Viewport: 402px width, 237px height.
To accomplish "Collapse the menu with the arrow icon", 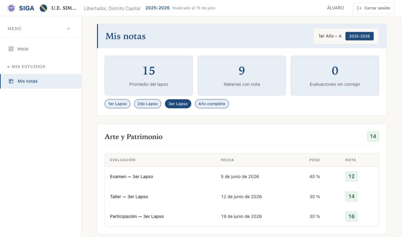I will point(69,29).
